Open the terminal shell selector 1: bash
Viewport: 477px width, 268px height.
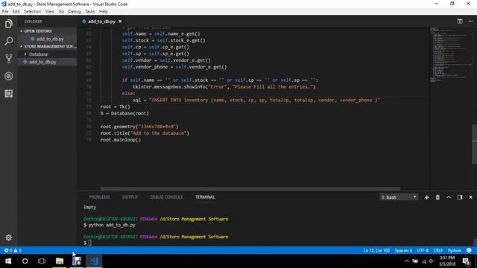click(399, 197)
